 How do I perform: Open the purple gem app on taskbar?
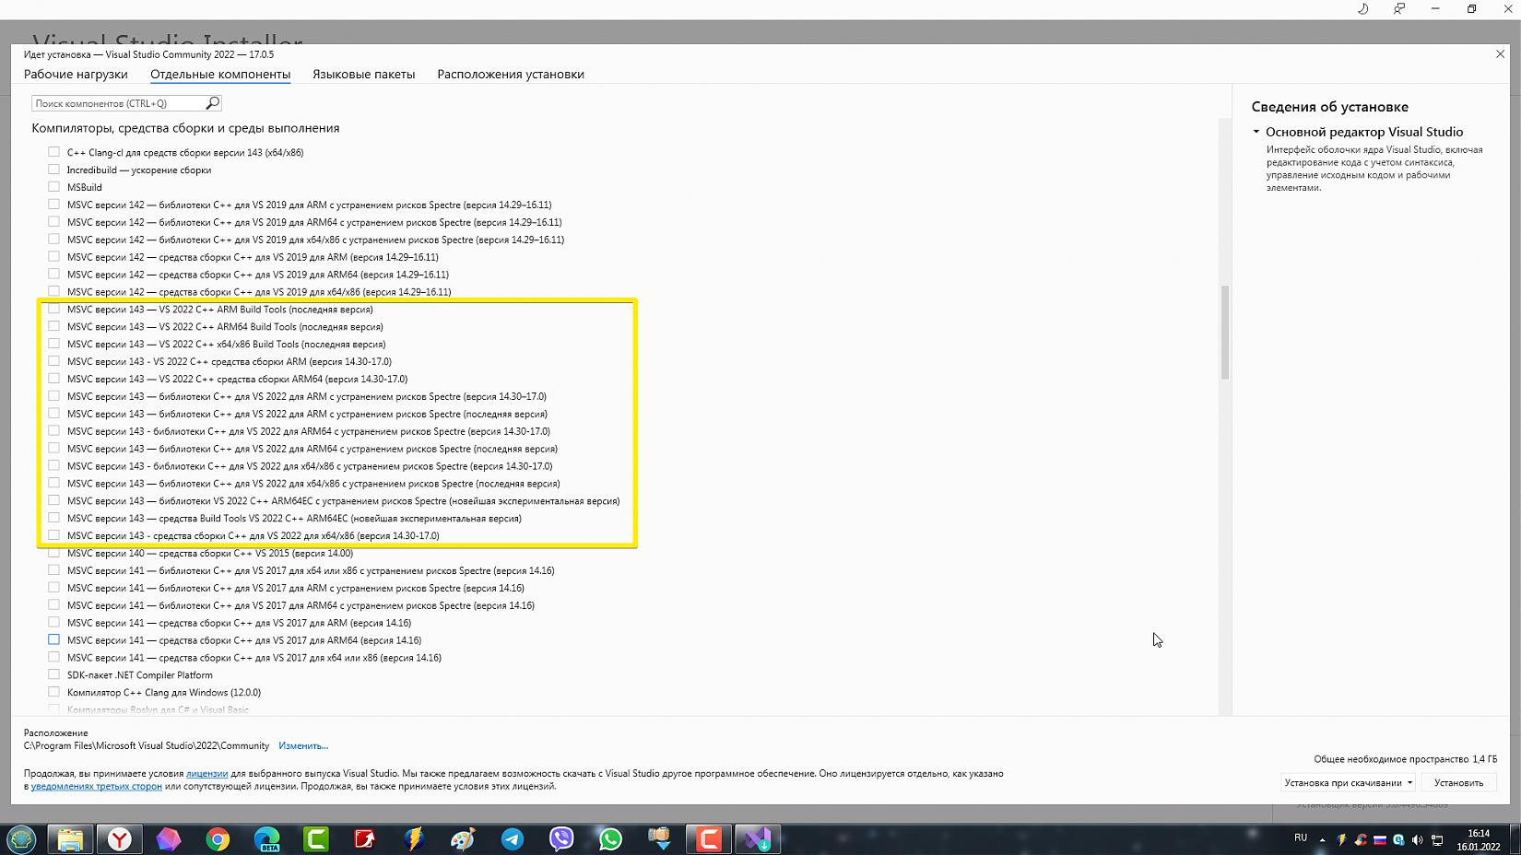point(169,839)
